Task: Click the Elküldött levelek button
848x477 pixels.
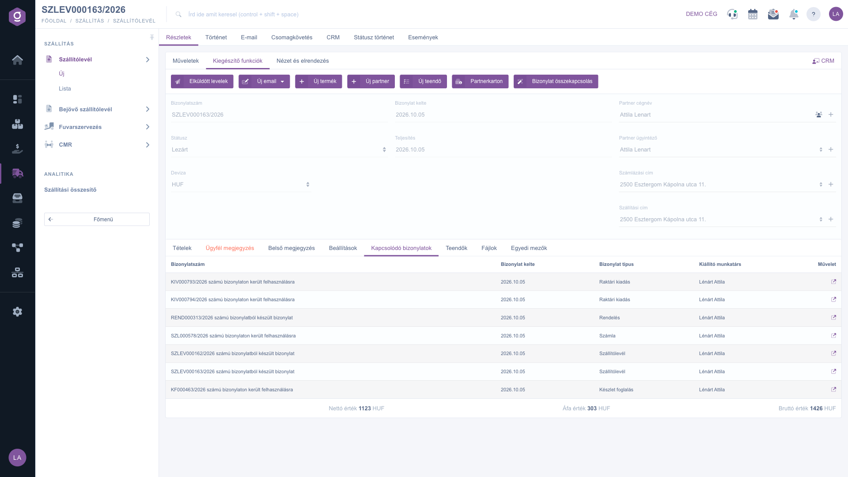Action: pyautogui.click(x=202, y=81)
